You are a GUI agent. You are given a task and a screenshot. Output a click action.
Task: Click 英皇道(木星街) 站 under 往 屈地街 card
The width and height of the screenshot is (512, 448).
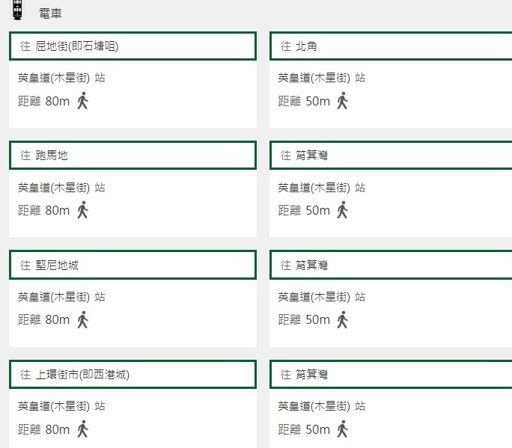61,78
